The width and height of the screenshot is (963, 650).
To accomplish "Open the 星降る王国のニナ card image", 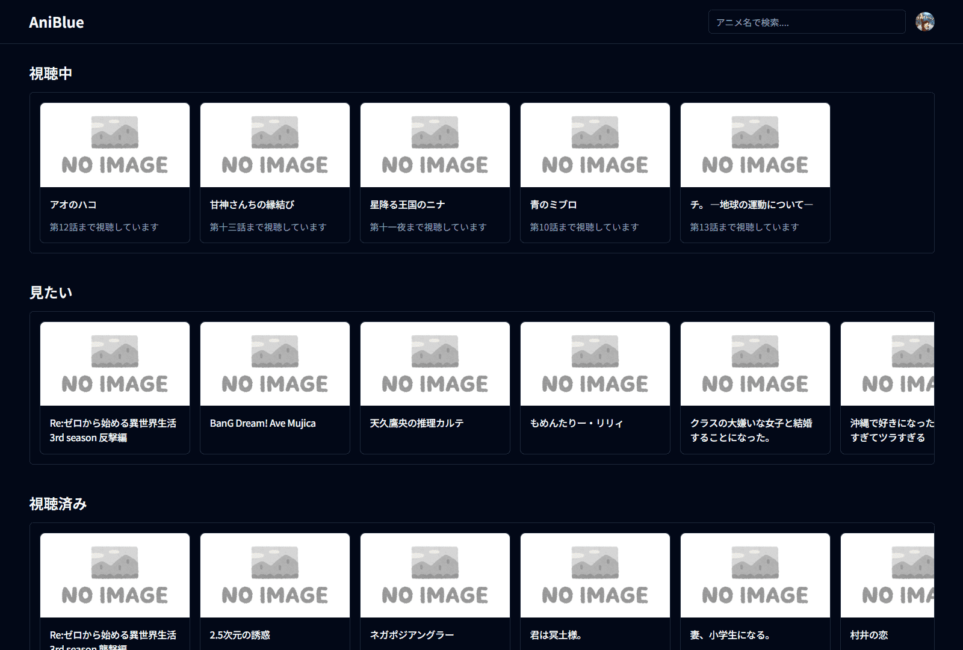I will [x=435, y=145].
